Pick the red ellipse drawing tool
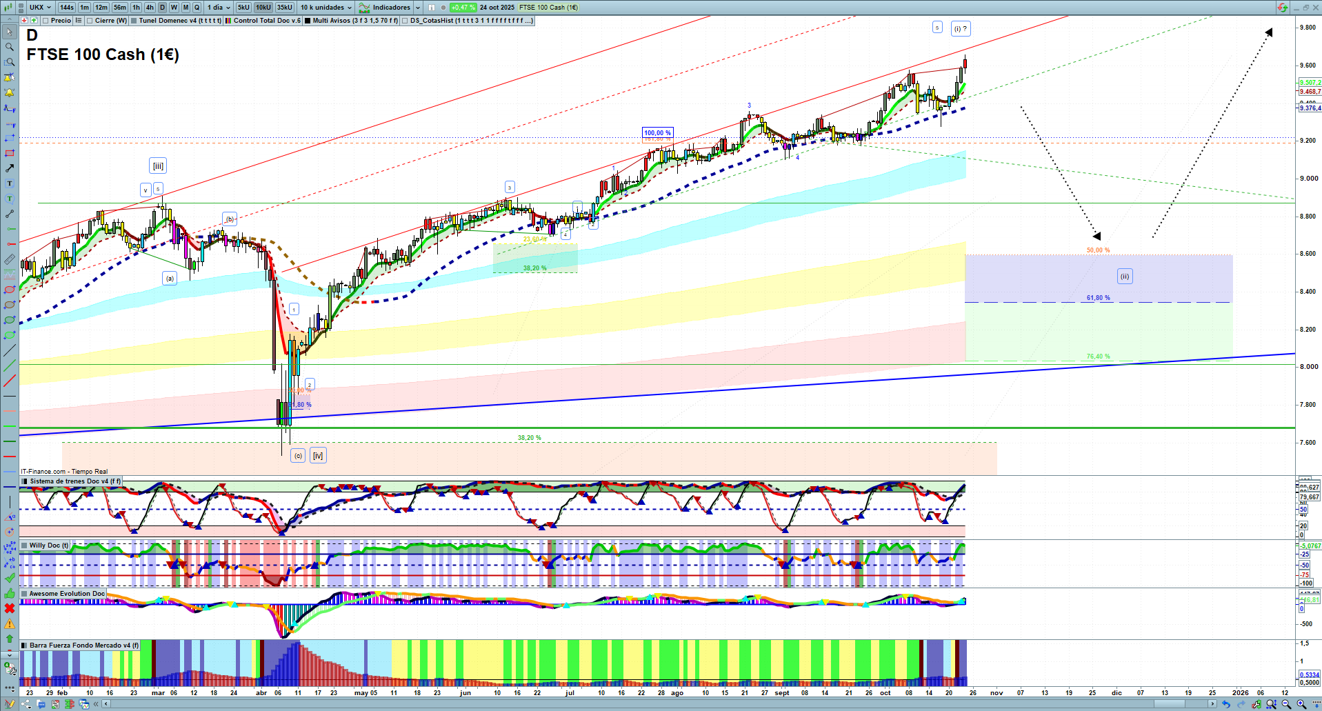Image resolution: width=1322 pixels, height=711 pixels. (x=9, y=290)
